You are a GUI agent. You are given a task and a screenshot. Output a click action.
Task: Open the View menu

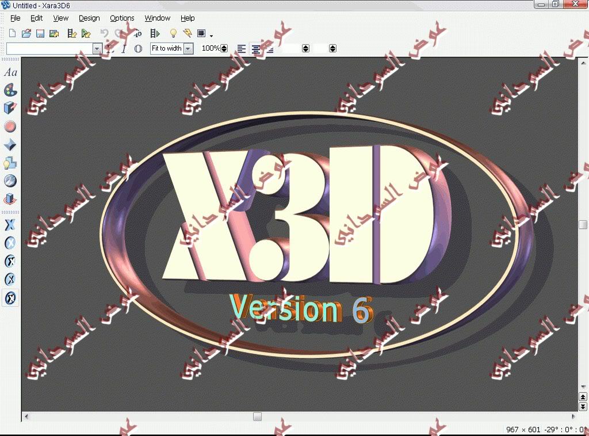[60, 18]
